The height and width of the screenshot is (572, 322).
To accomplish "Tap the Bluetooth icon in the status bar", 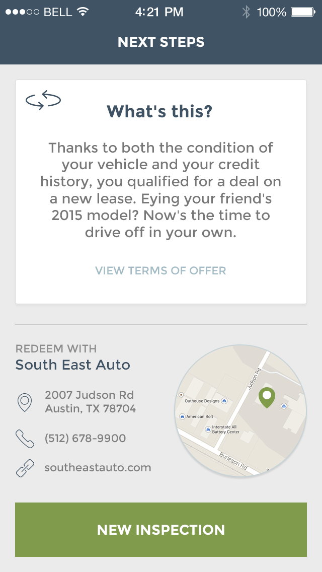I will (x=246, y=12).
